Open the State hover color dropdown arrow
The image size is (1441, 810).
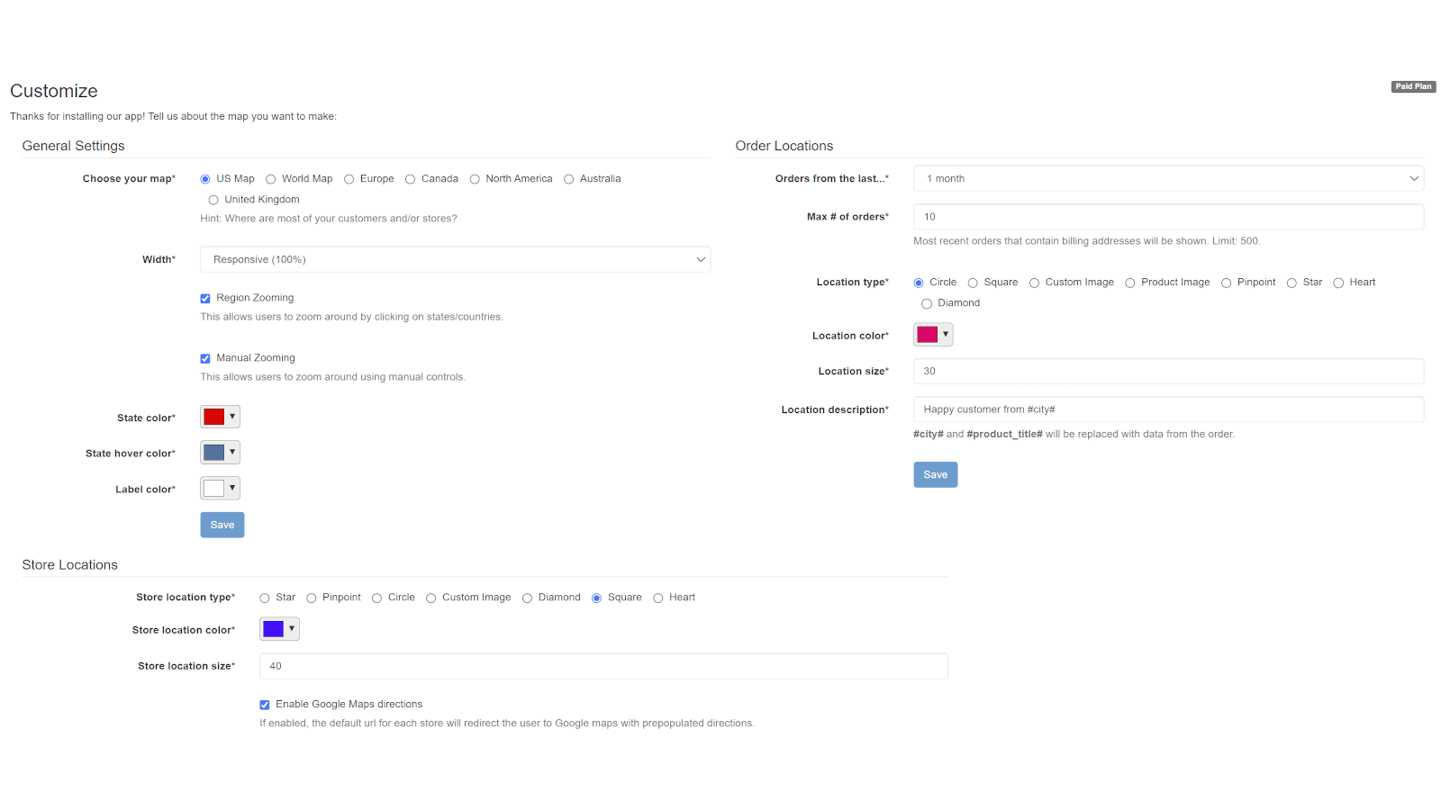pyautogui.click(x=232, y=452)
